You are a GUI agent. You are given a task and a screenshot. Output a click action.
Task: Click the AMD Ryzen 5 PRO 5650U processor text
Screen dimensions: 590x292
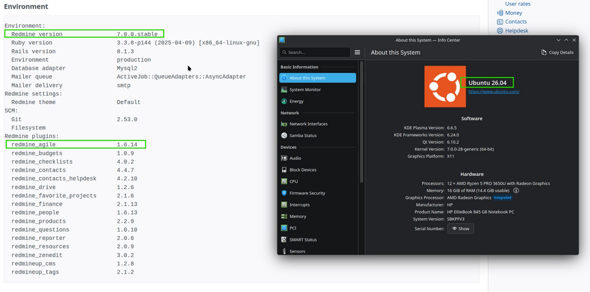498,183
